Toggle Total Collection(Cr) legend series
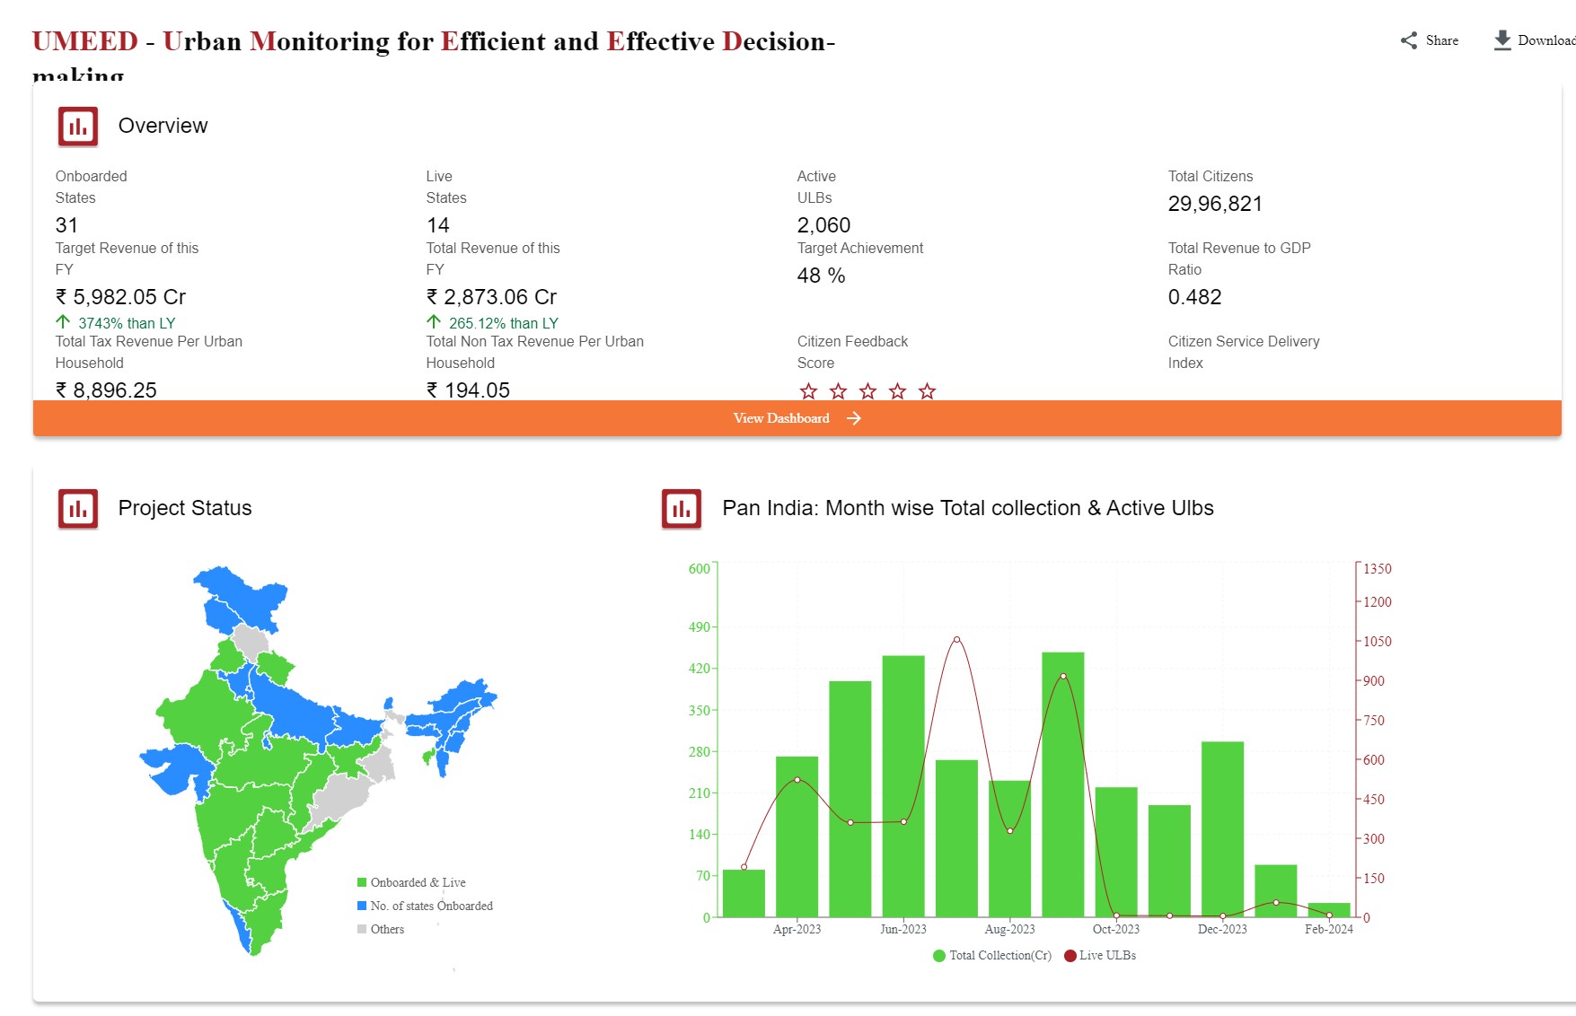 [x=992, y=956]
